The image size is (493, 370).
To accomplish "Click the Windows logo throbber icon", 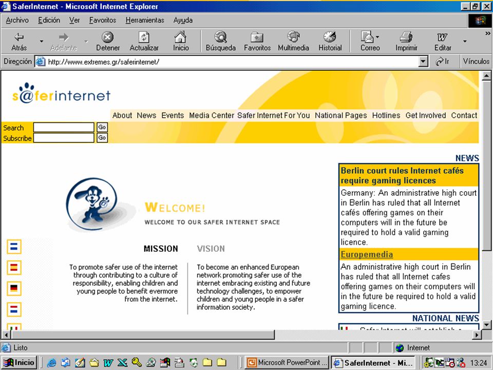I will point(480,21).
